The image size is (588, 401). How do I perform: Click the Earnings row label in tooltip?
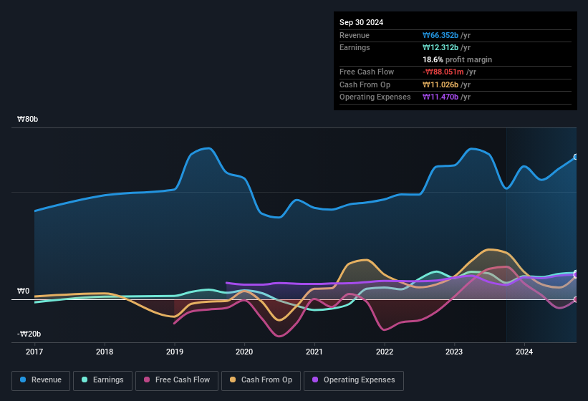[x=355, y=47]
